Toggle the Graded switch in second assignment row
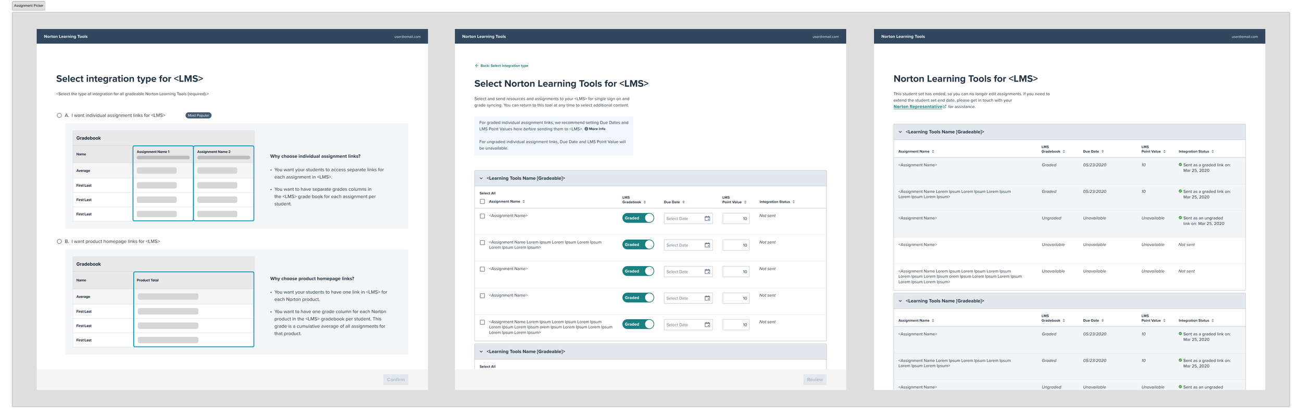 point(638,245)
